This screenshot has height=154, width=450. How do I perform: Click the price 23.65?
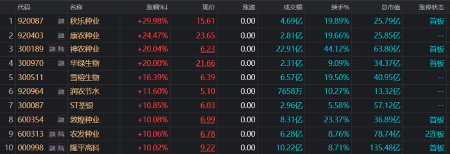tap(205, 35)
